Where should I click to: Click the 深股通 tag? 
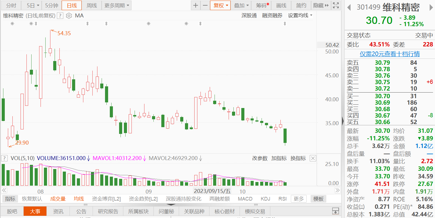[x=249, y=16]
